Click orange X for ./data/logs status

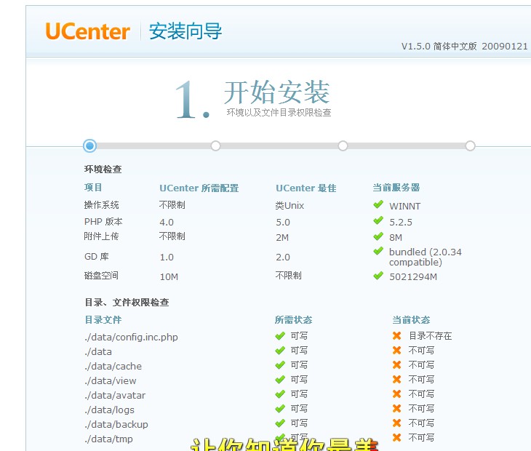coord(396,408)
